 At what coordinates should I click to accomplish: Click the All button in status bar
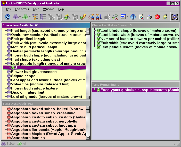(22, 144)
